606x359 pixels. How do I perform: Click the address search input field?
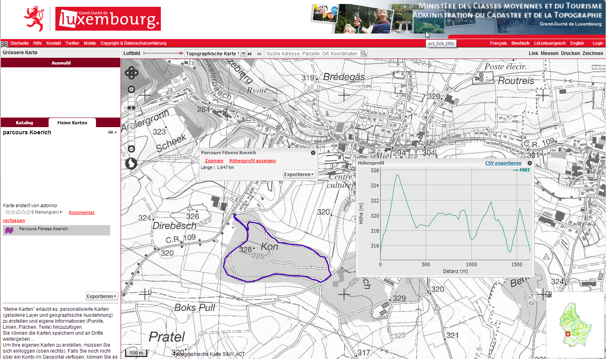click(312, 53)
